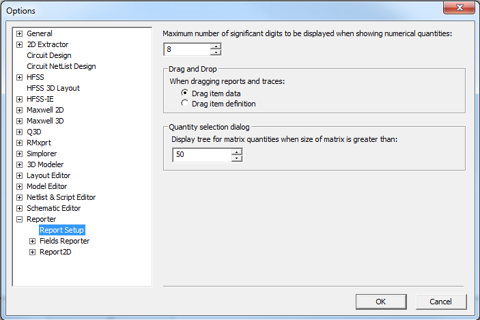Expand the Fields Reporter node
480x320 pixels.
pos(32,241)
